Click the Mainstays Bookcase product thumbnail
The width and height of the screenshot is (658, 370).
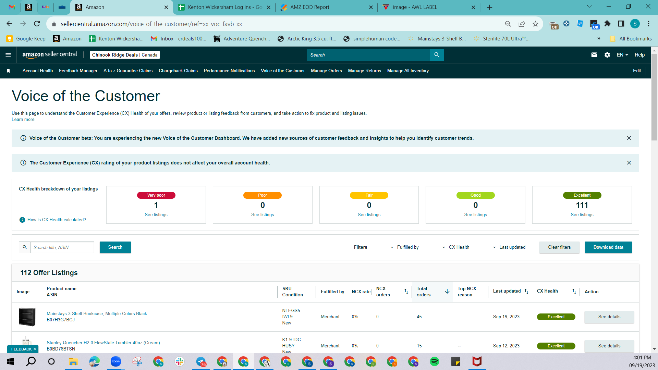point(27,317)
